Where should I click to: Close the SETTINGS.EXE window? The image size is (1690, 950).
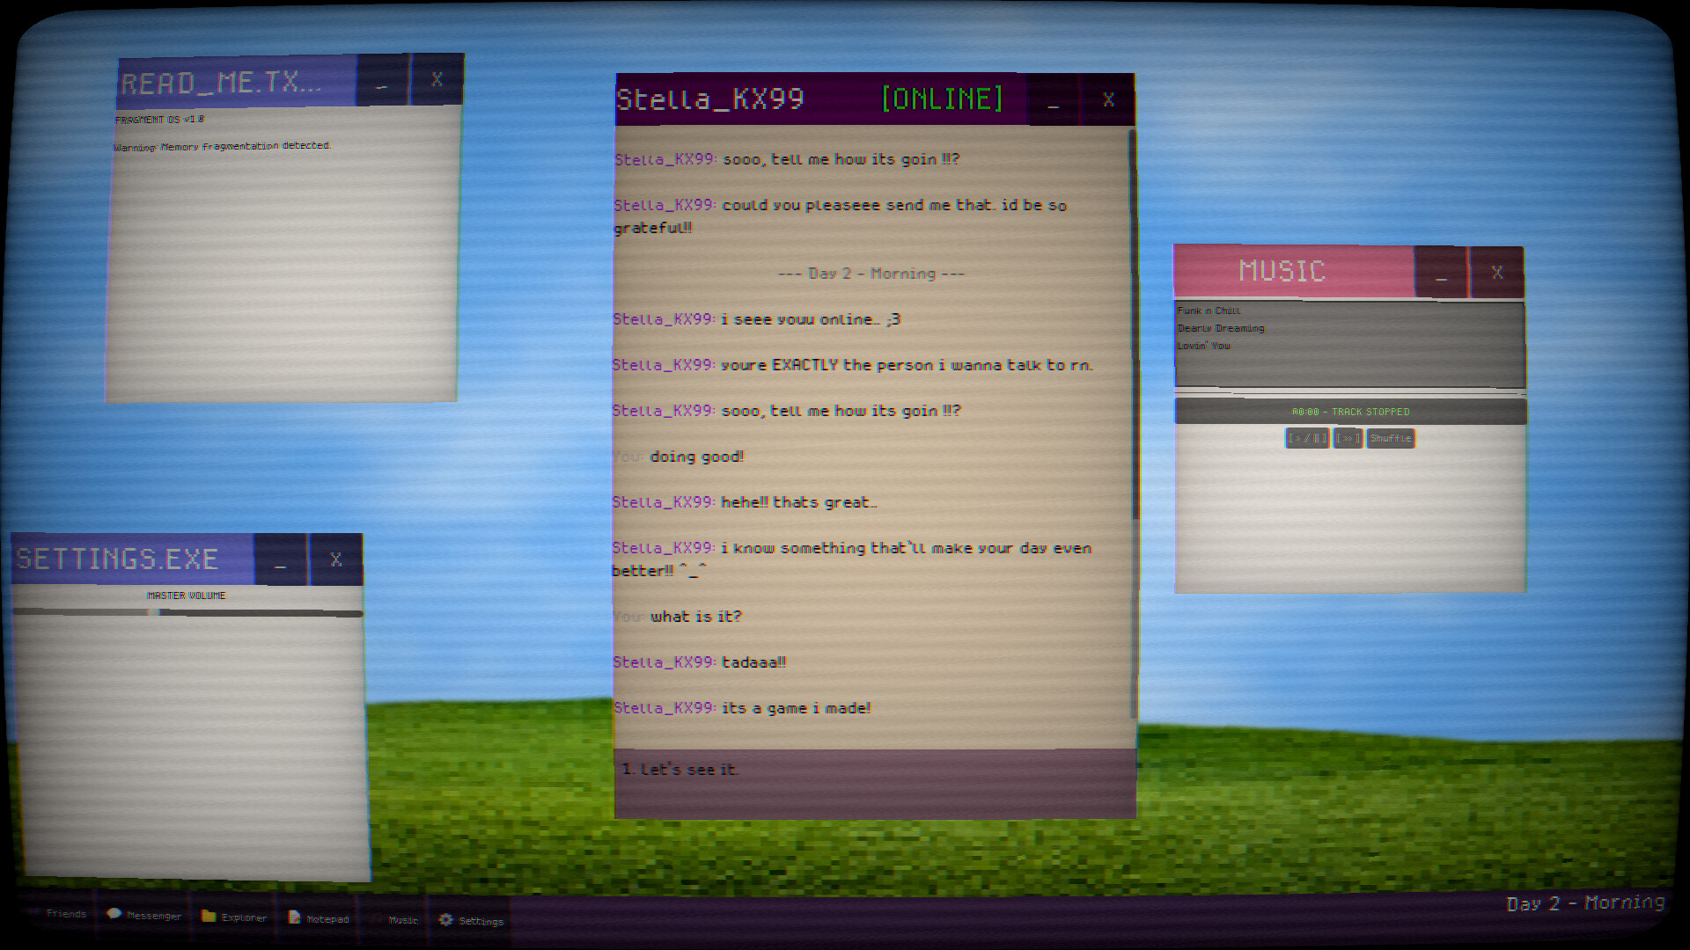point(335,559)
